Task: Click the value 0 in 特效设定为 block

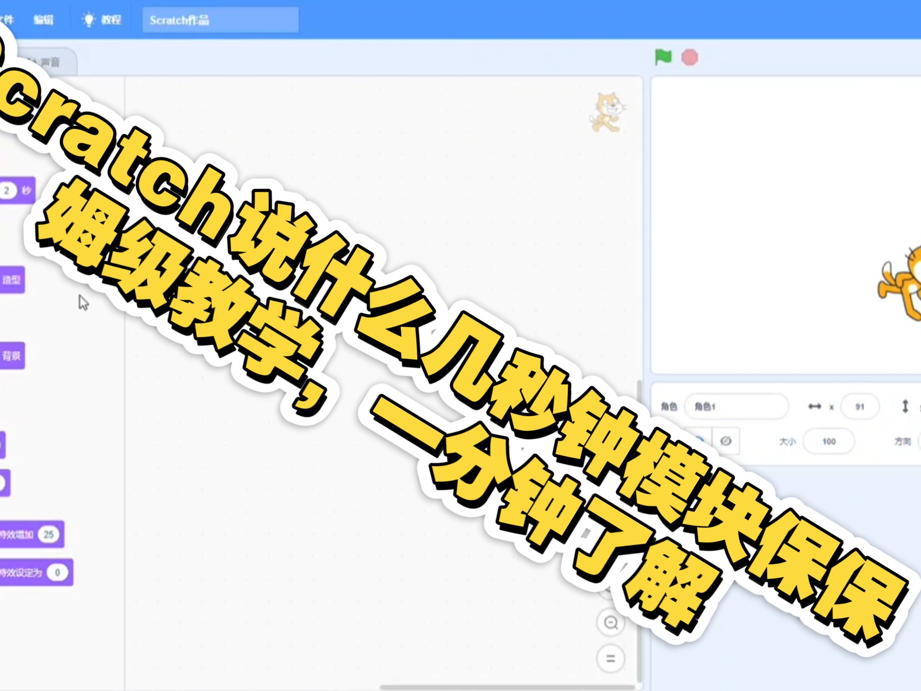Action: [58, 572]
